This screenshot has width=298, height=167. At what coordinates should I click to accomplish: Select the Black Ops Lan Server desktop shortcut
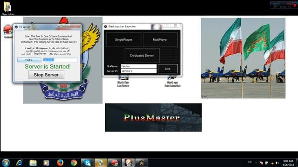tap(123, 82)
